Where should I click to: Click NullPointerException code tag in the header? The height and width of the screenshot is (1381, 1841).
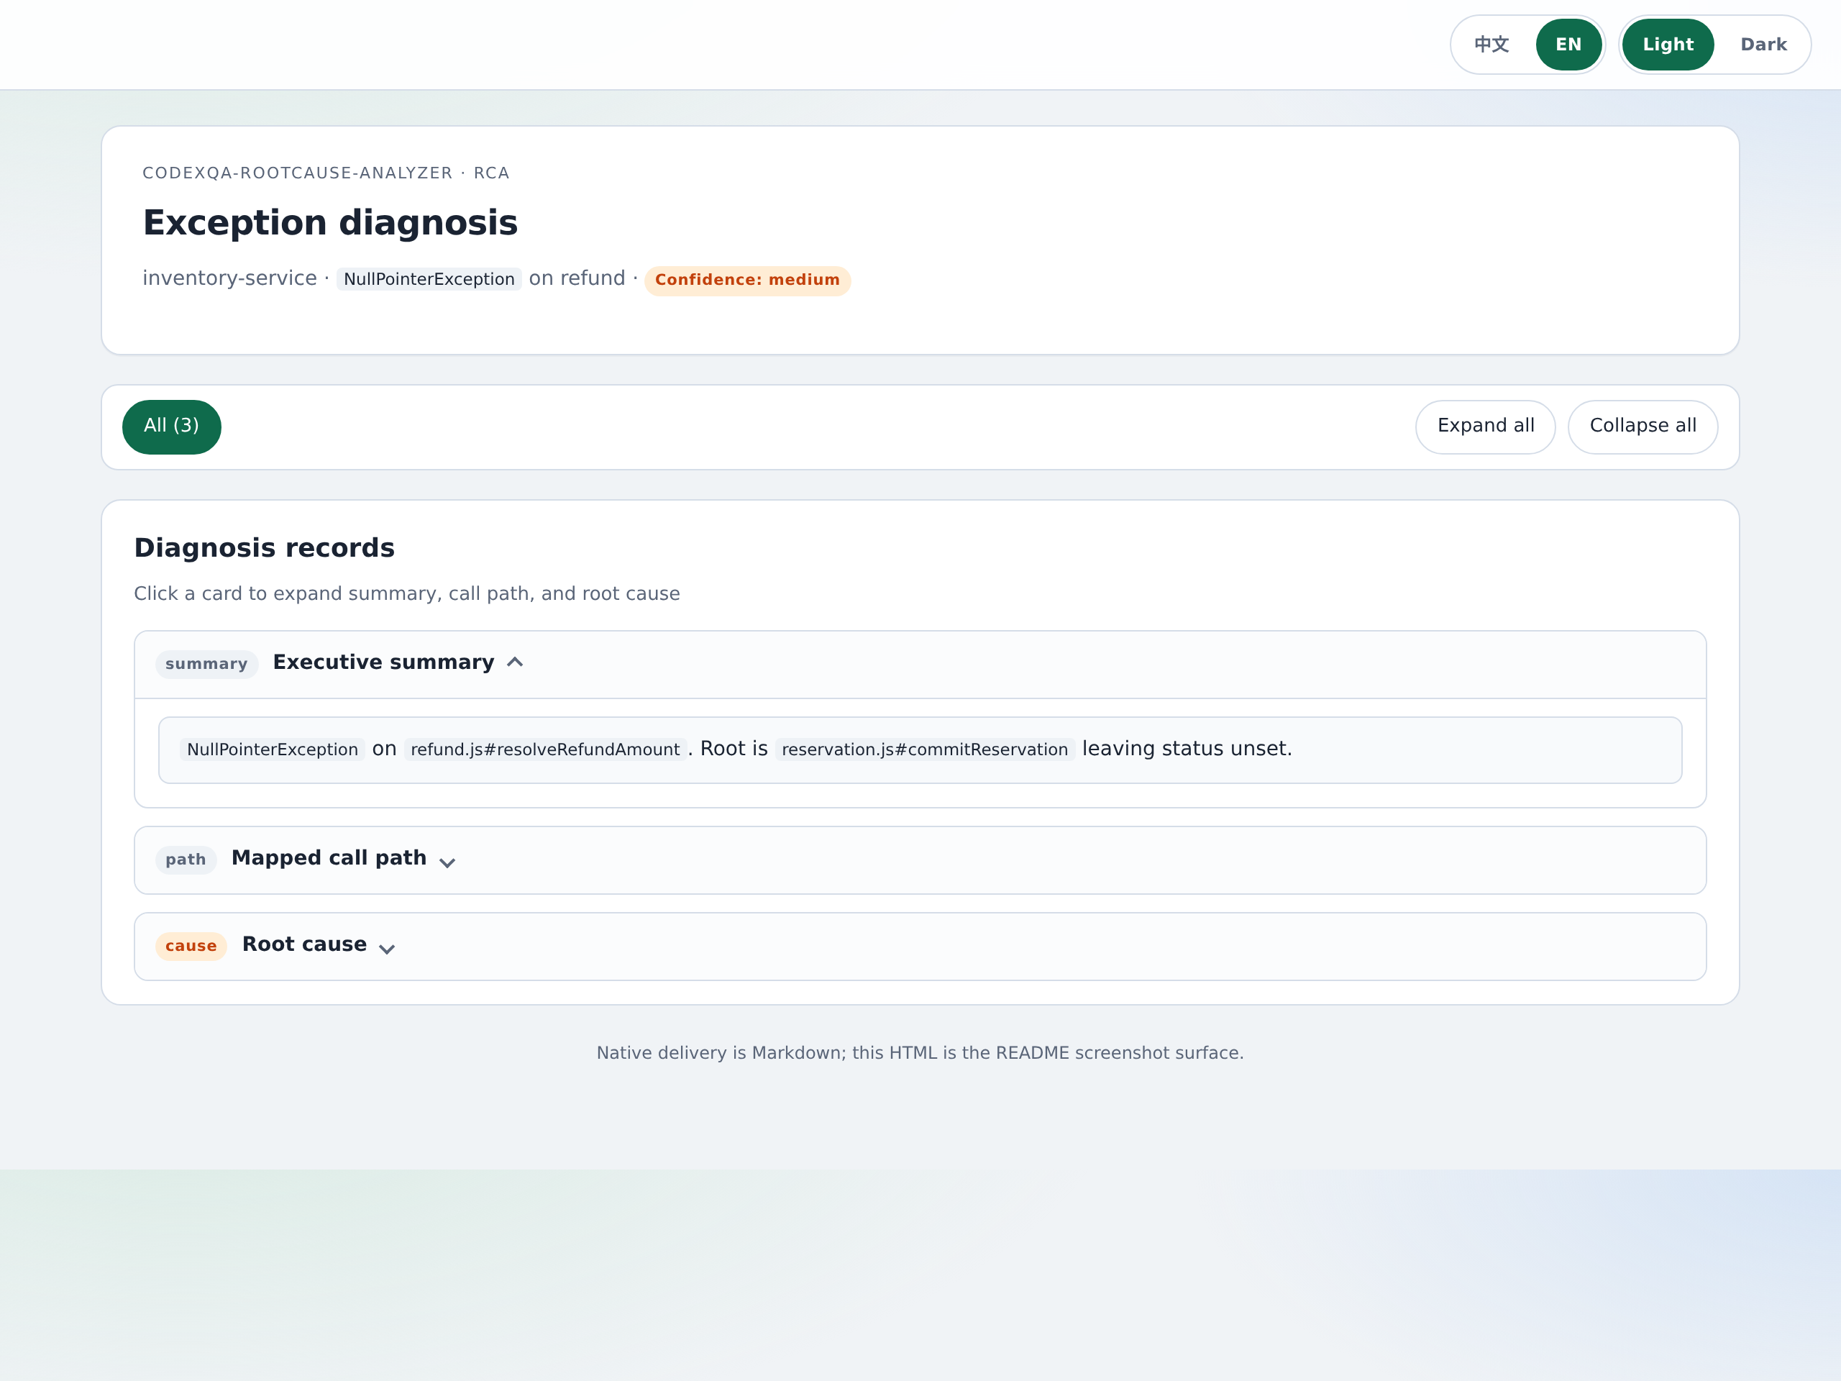[429, 279]
